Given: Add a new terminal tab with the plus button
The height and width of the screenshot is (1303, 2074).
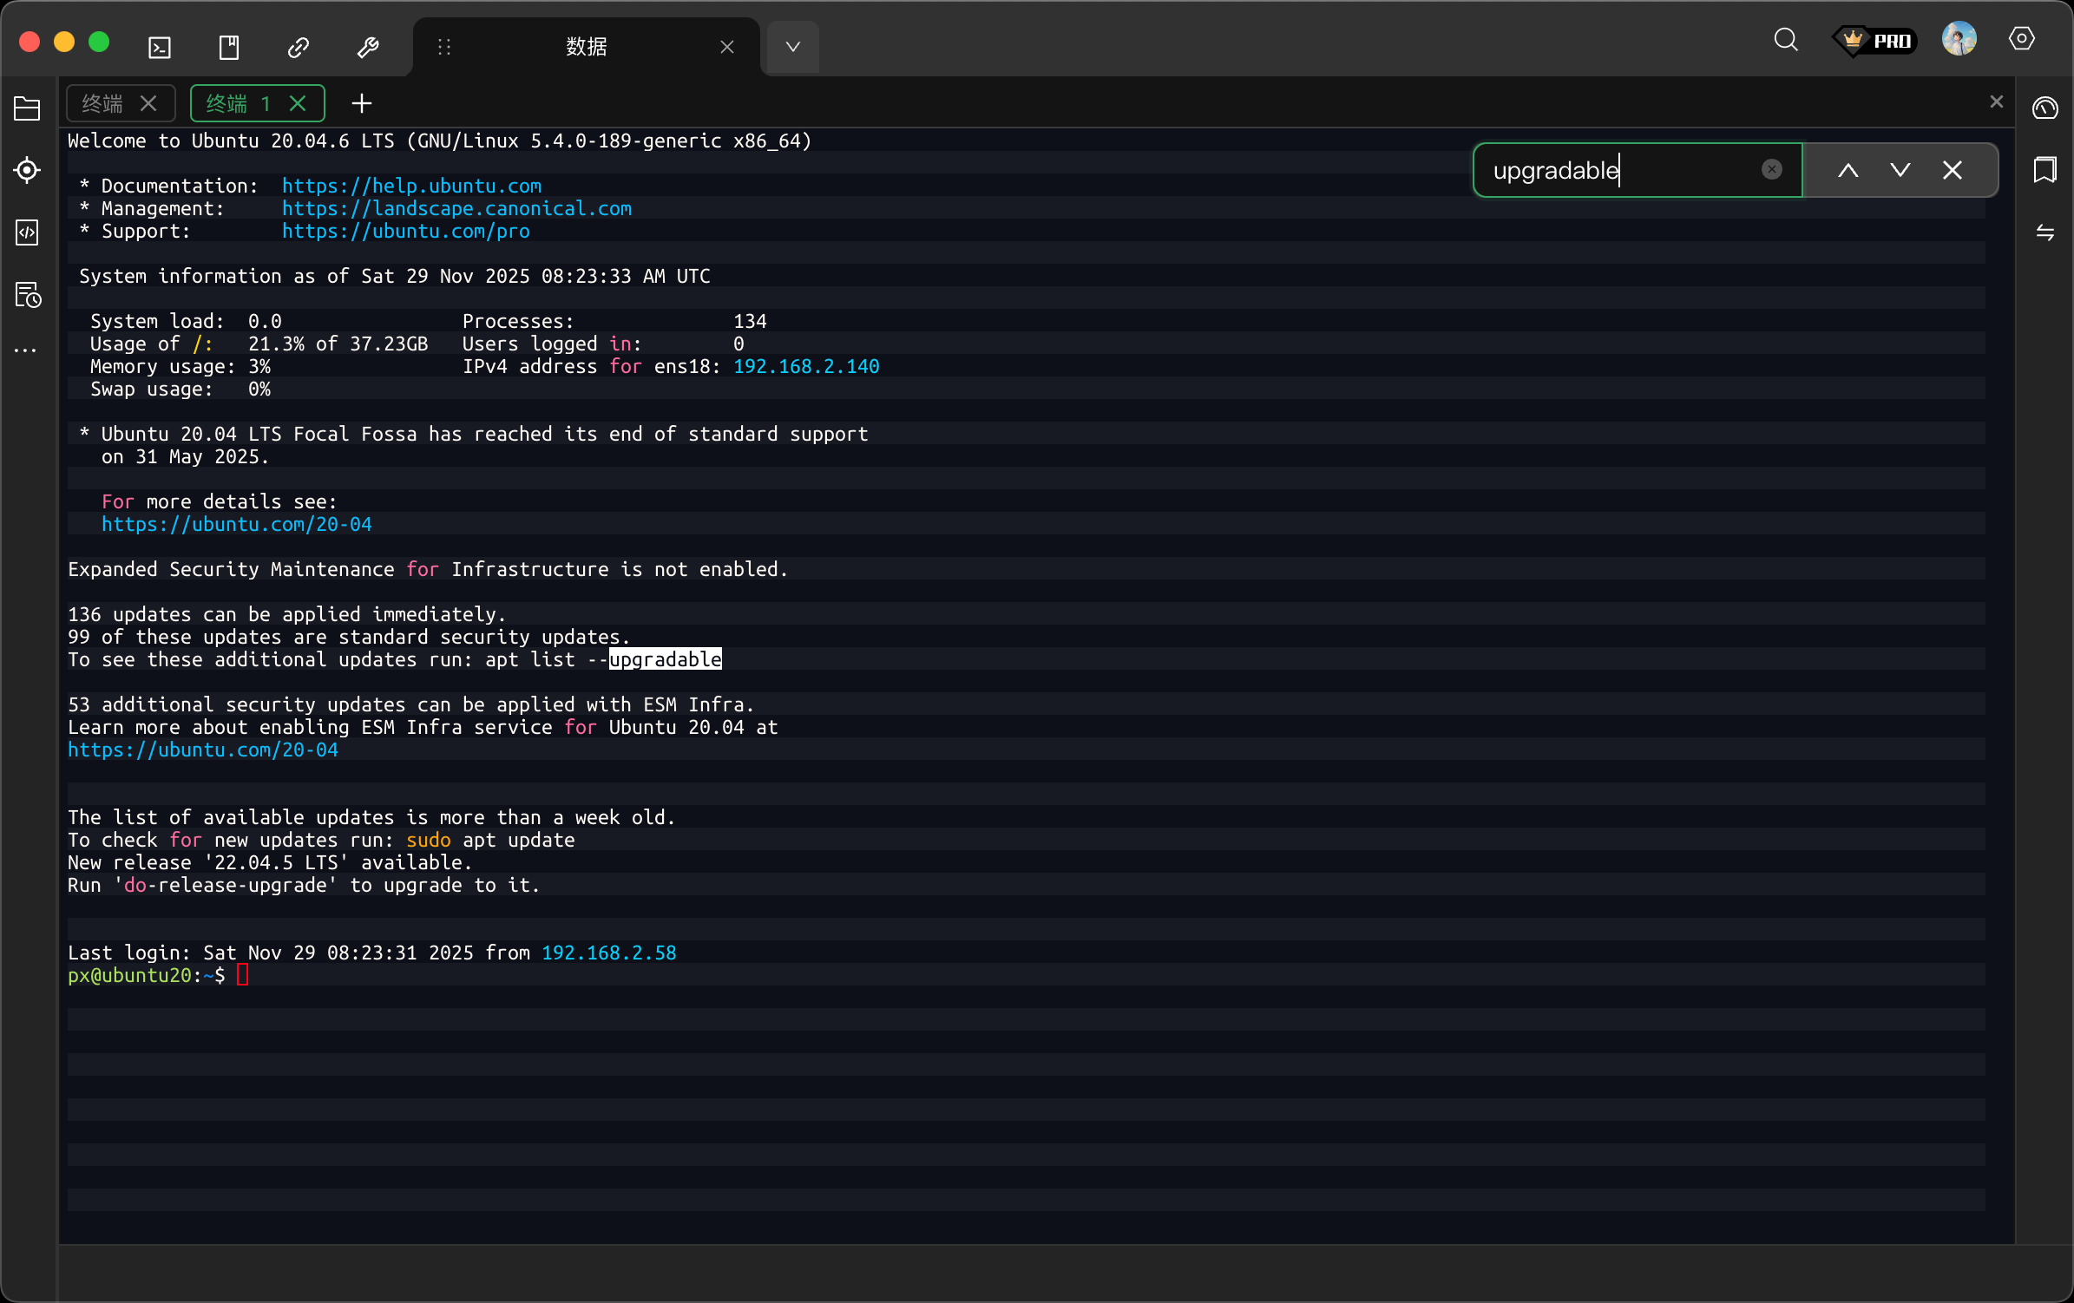Looking at the screenshot, I should [361, 104].
